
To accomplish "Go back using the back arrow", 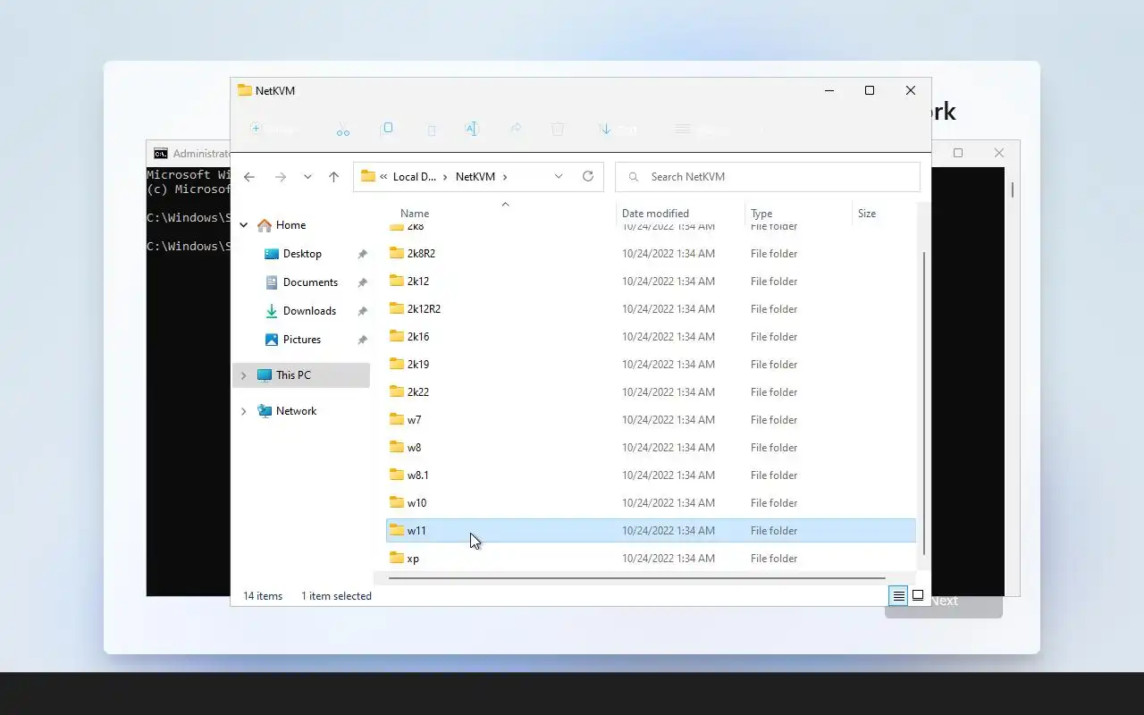I will point(249,177).
